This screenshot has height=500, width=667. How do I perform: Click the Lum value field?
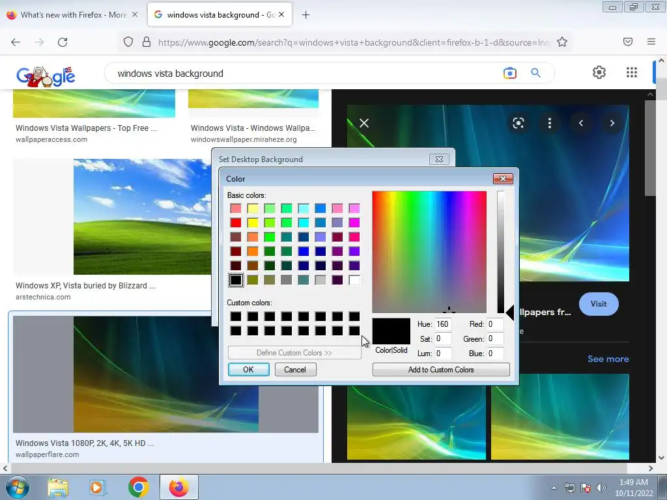442,354
